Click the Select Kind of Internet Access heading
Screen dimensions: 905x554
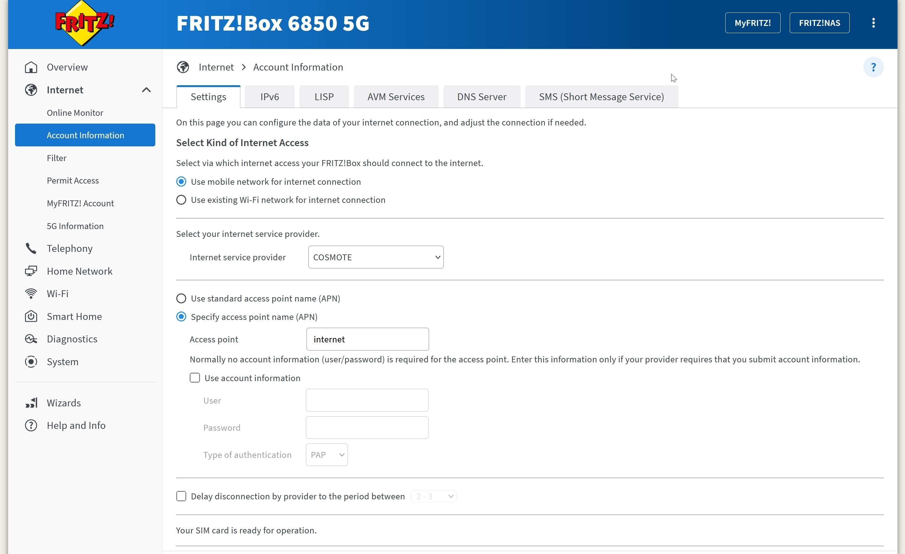pyautogui.click(x=242, y=143)
